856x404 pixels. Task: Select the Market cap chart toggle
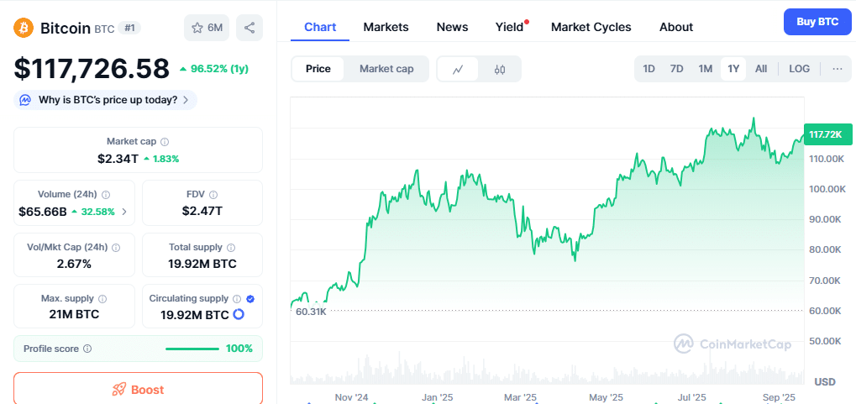(x=386, y=70)
